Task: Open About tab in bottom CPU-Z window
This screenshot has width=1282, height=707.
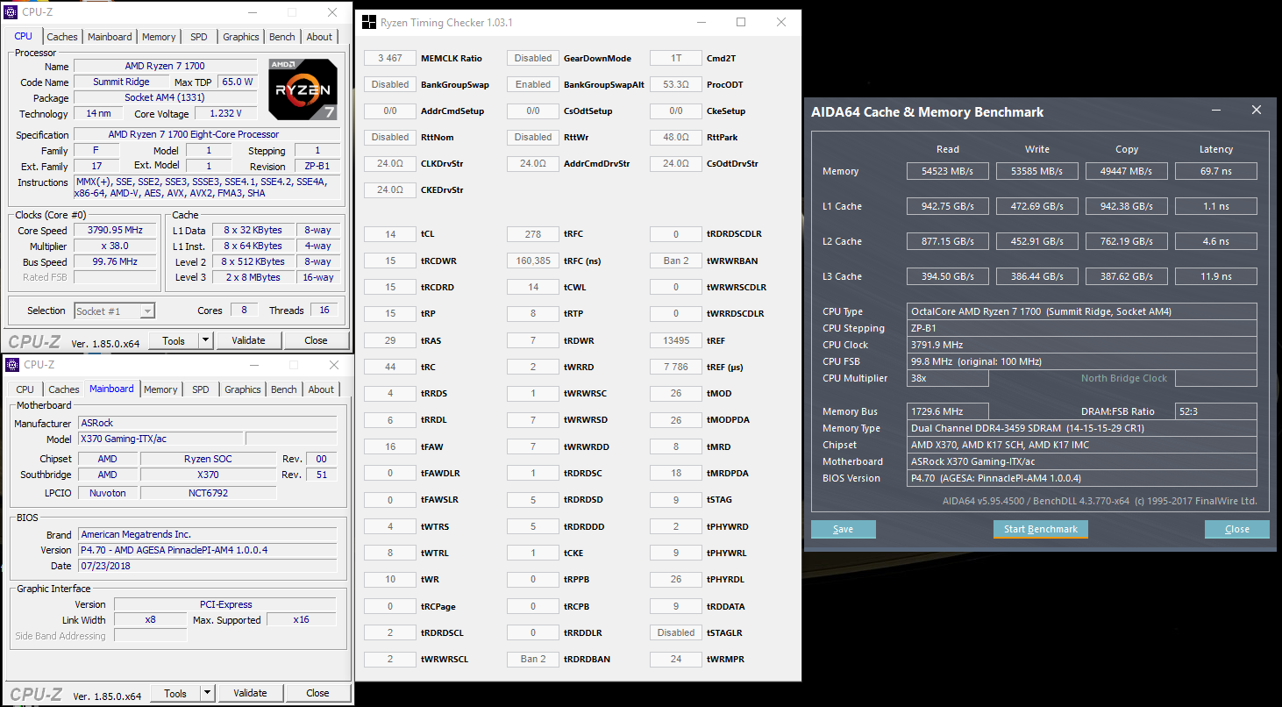Action: [321, 389]
